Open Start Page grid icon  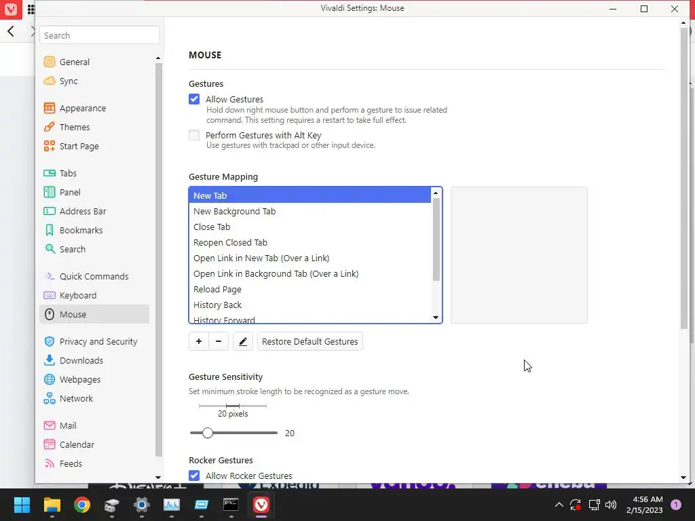(49, 147)
